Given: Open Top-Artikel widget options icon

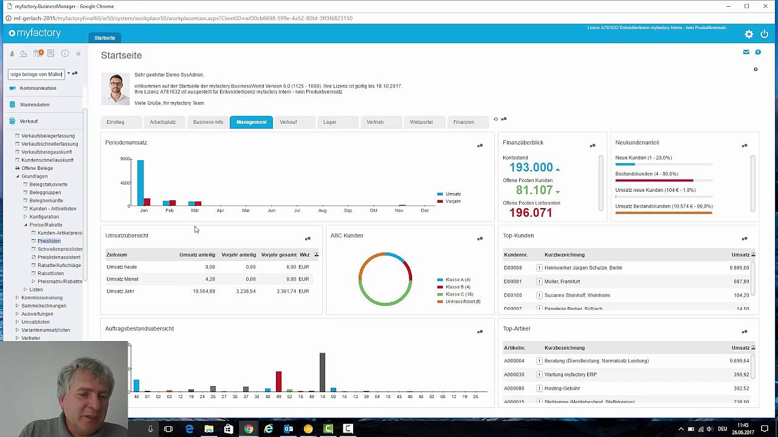Looking at the screenshot, I should (744, 331).
